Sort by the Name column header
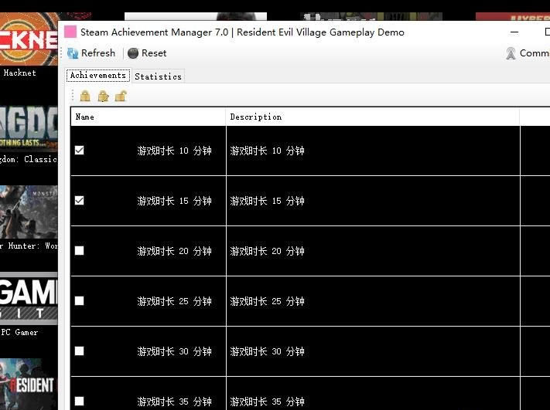550x410 pixels. coord(149,117)
